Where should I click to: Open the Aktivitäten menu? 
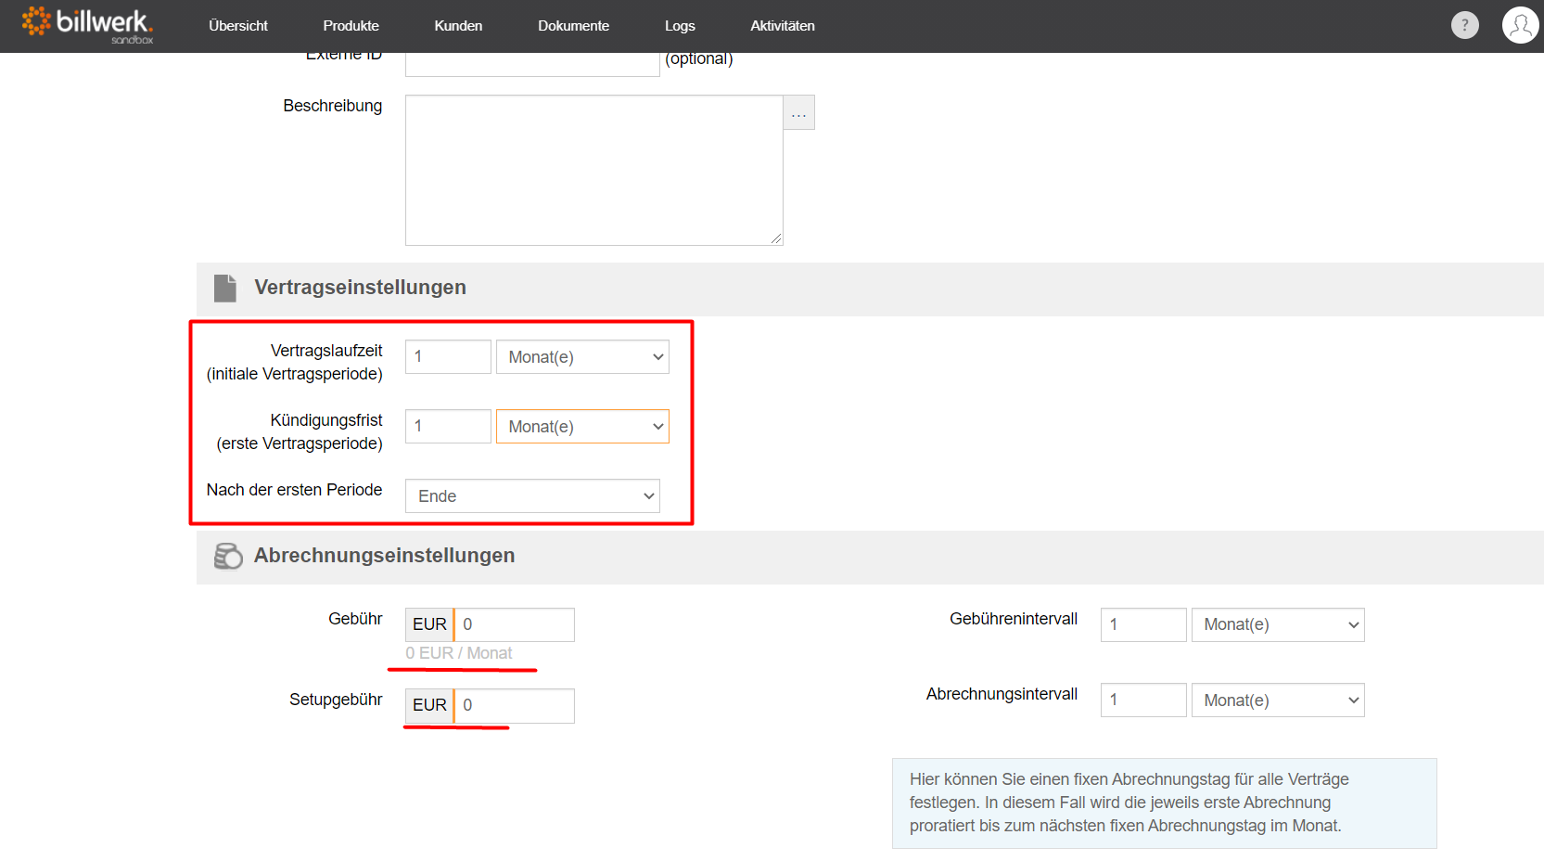tap(783, 26)
